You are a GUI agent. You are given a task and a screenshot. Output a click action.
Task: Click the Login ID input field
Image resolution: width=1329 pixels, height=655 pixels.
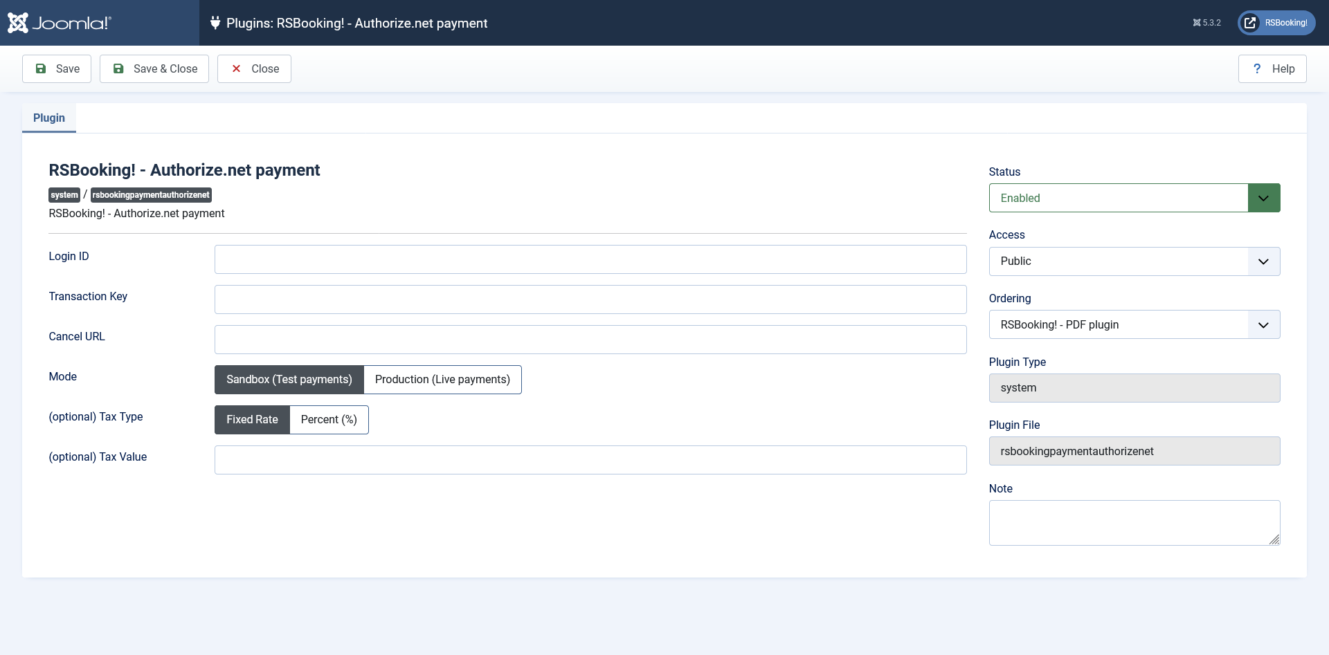tap(590, 259)
